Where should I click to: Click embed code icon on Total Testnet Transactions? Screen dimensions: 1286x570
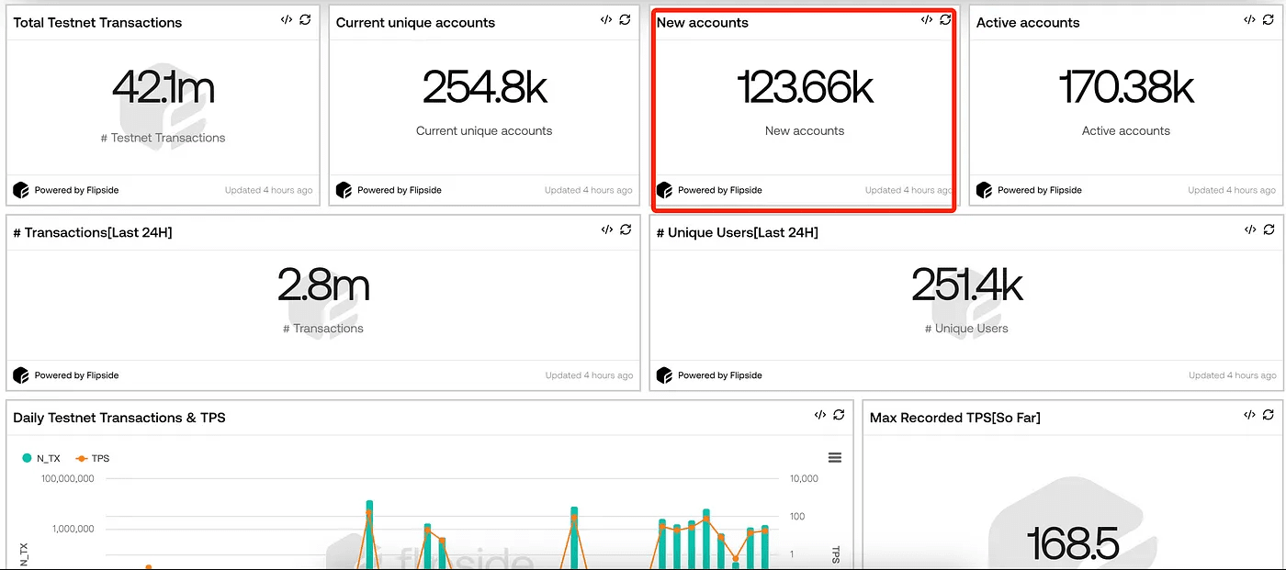pos(287,19)
